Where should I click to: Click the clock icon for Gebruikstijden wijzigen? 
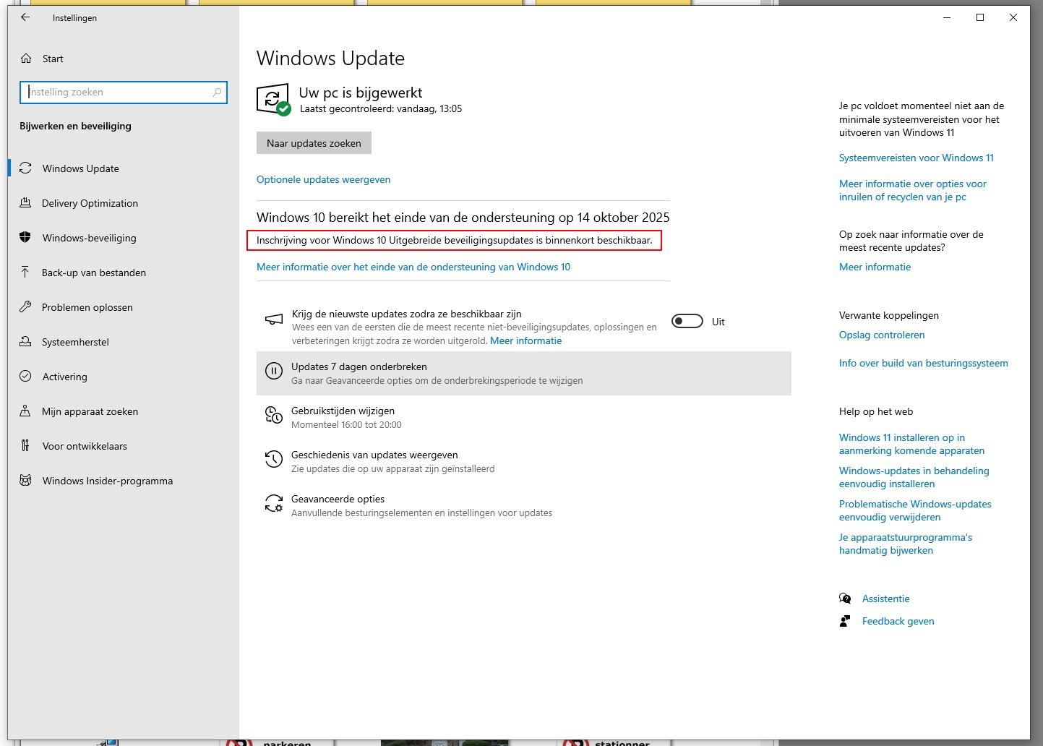pos(274,415)
